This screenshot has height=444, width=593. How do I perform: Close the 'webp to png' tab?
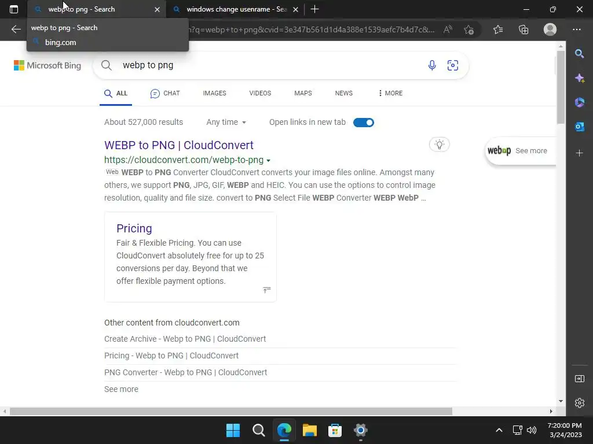click(158, 9)
